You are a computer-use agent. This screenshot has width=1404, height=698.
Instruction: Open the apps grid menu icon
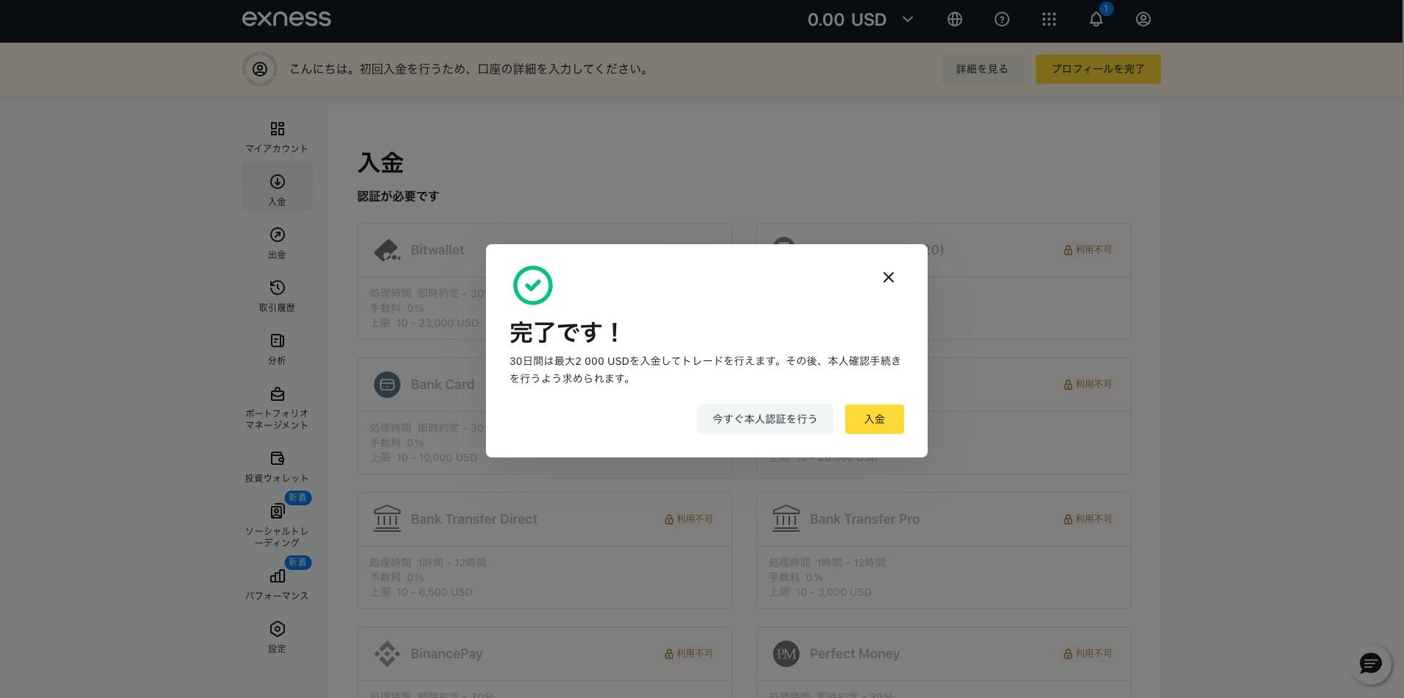(x=1049, y=20)
